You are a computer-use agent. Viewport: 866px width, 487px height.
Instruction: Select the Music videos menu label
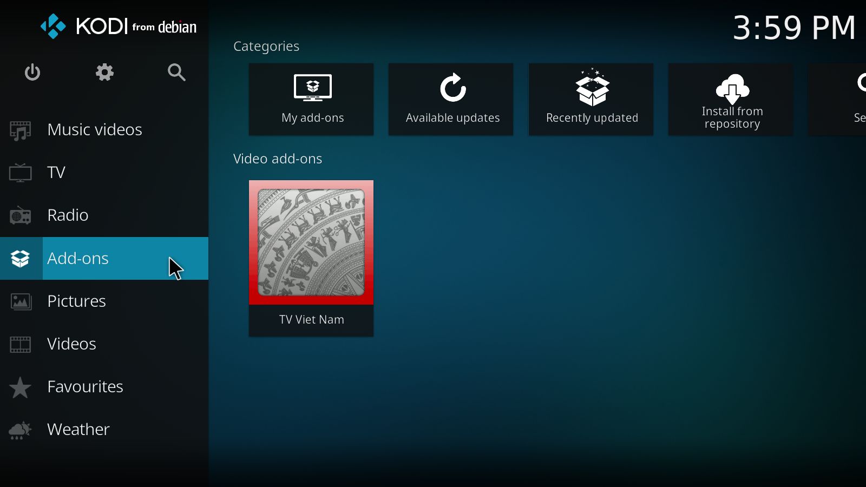[95, 130]
